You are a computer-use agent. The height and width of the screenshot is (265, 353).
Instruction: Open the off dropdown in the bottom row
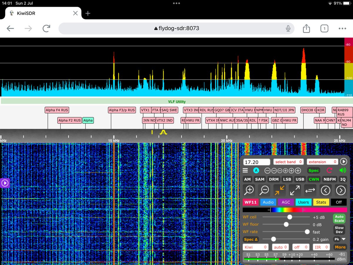(301, 247)
